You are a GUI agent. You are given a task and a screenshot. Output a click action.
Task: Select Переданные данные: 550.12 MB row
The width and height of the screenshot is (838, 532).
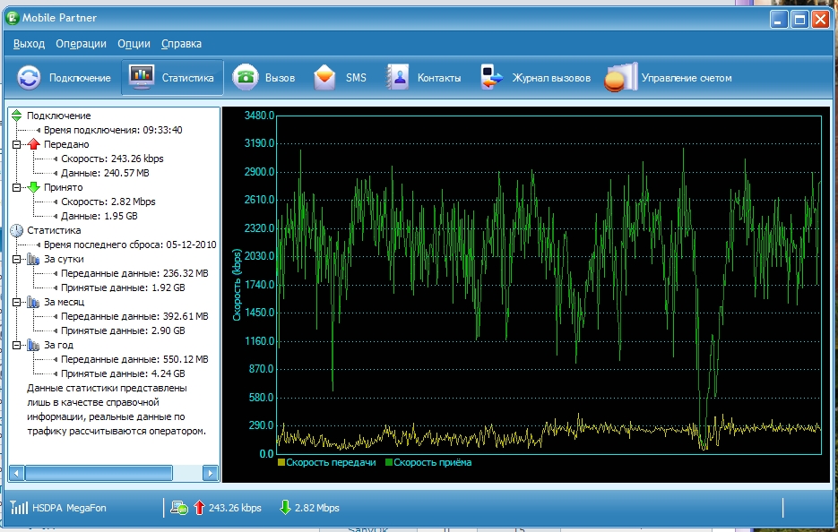[134, 359]
